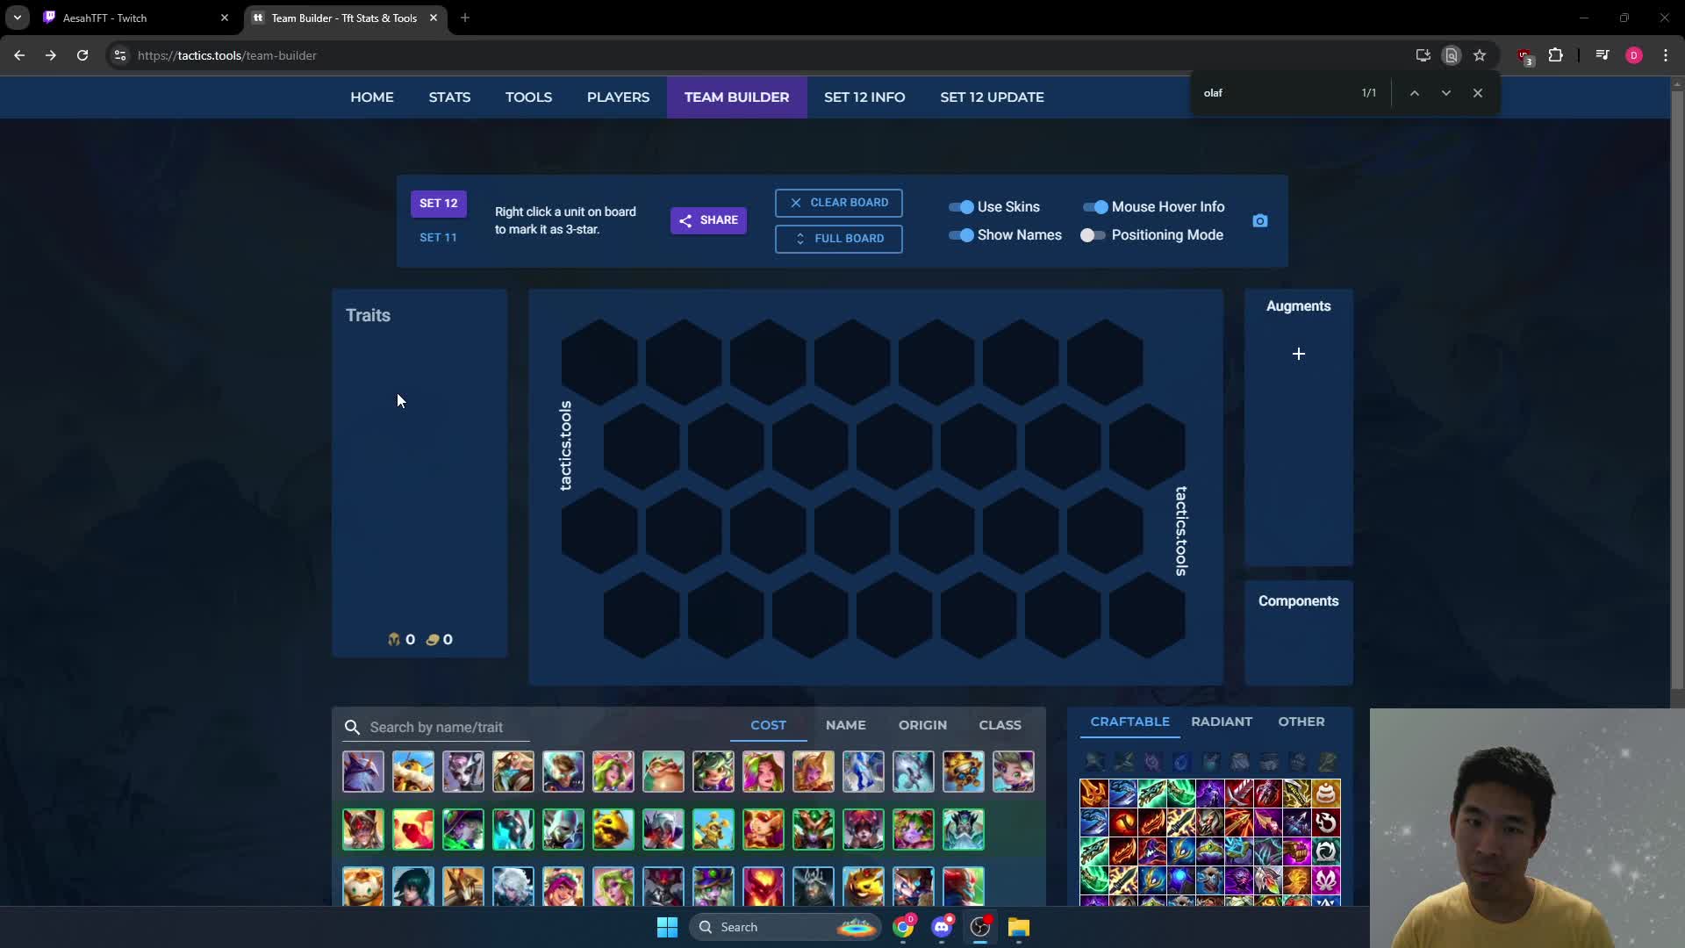The width and height of the screenshot is (1685, 948).
Task: Take a board screenshot with camera icon
Action: click(x=1260, y=220)
